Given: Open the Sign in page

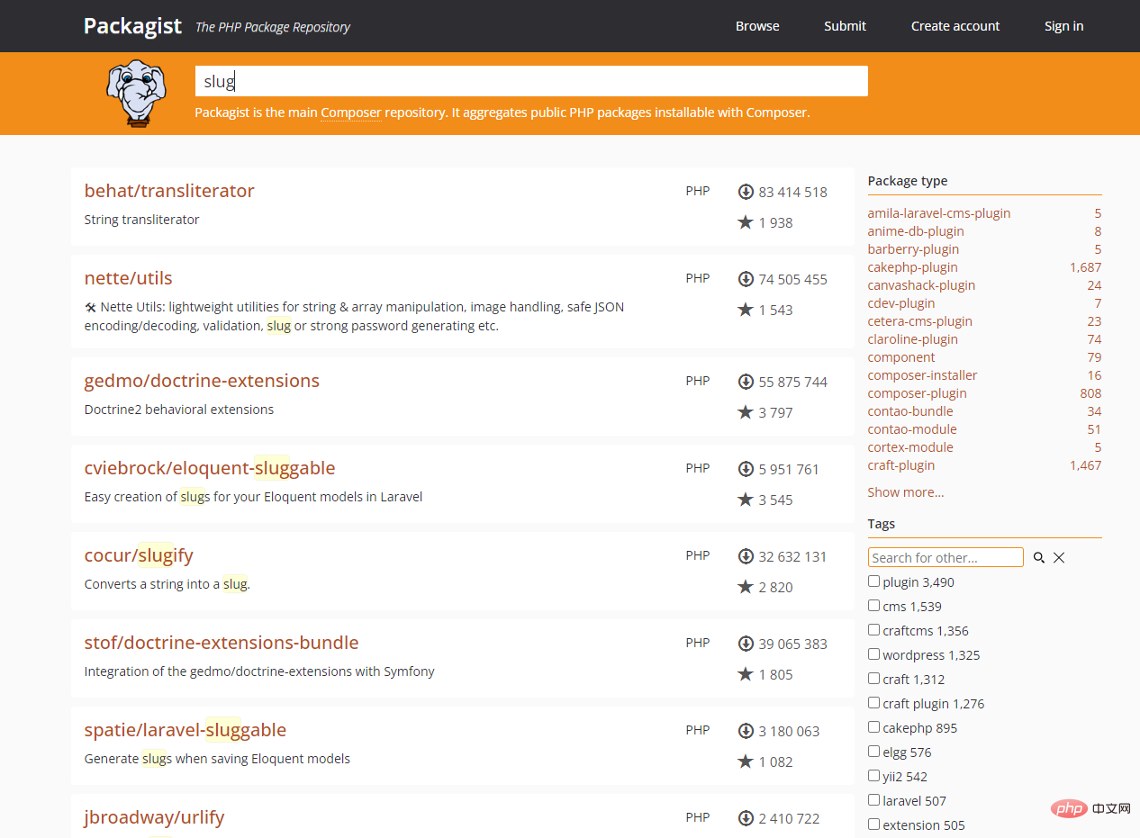Looking at the screenshot, I should (x=1063, y=26).
